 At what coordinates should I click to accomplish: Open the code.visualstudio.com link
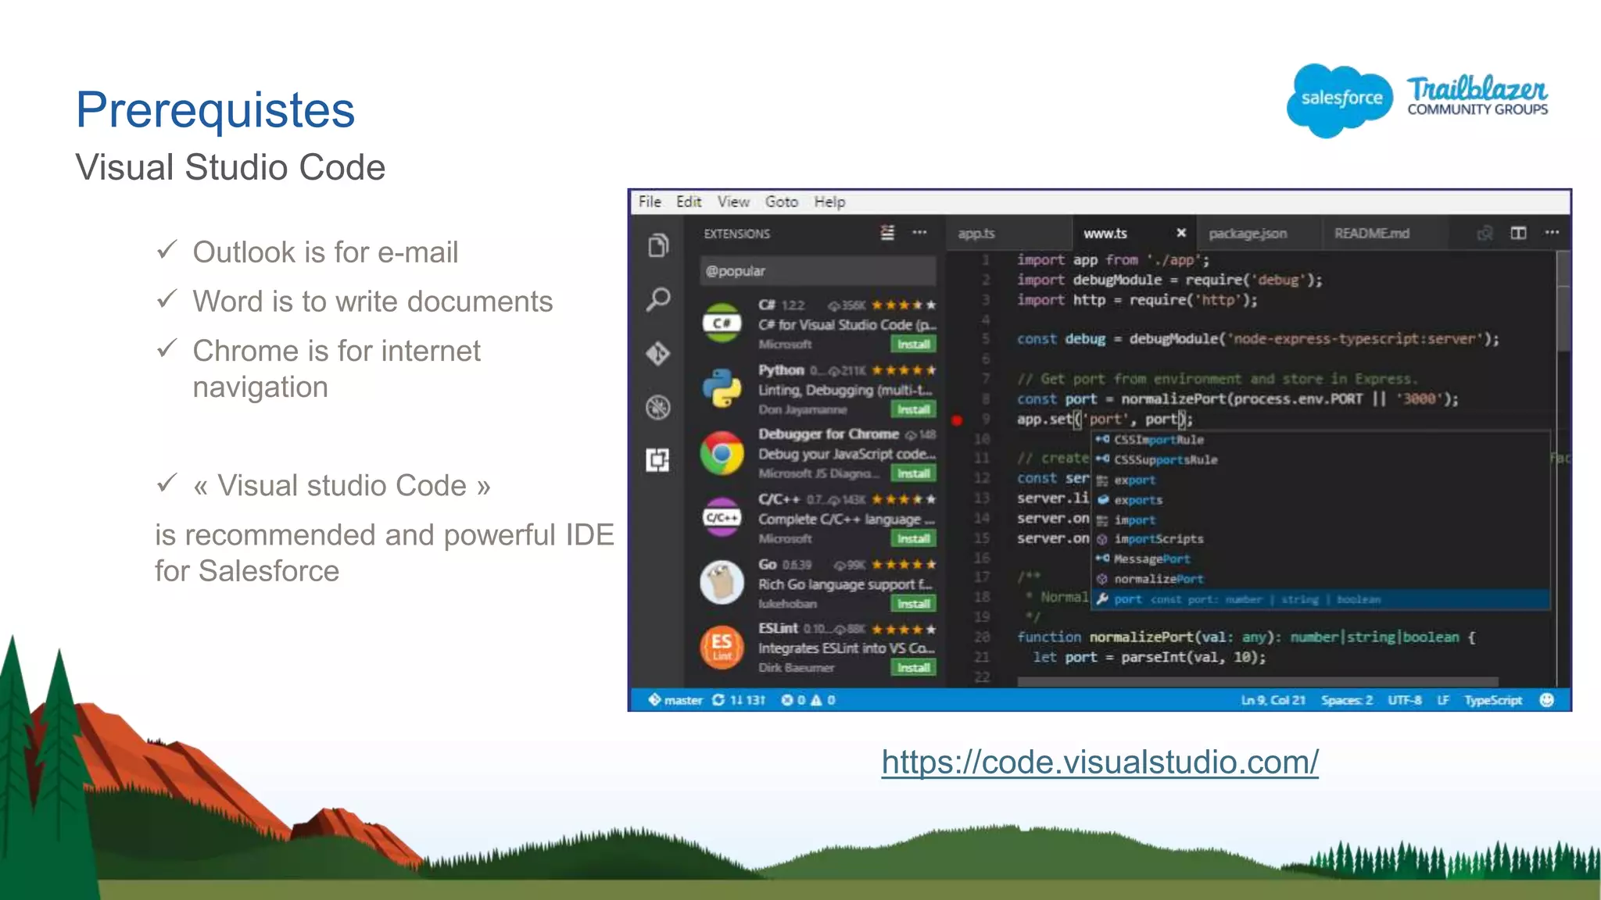coord(1100,762)
